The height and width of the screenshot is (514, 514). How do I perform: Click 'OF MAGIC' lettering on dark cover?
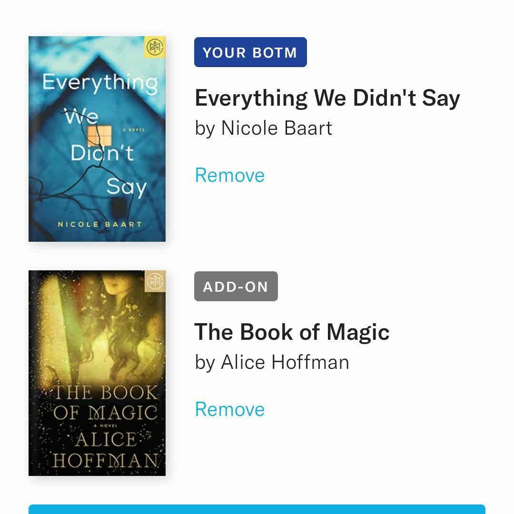(x=106, y=413)
